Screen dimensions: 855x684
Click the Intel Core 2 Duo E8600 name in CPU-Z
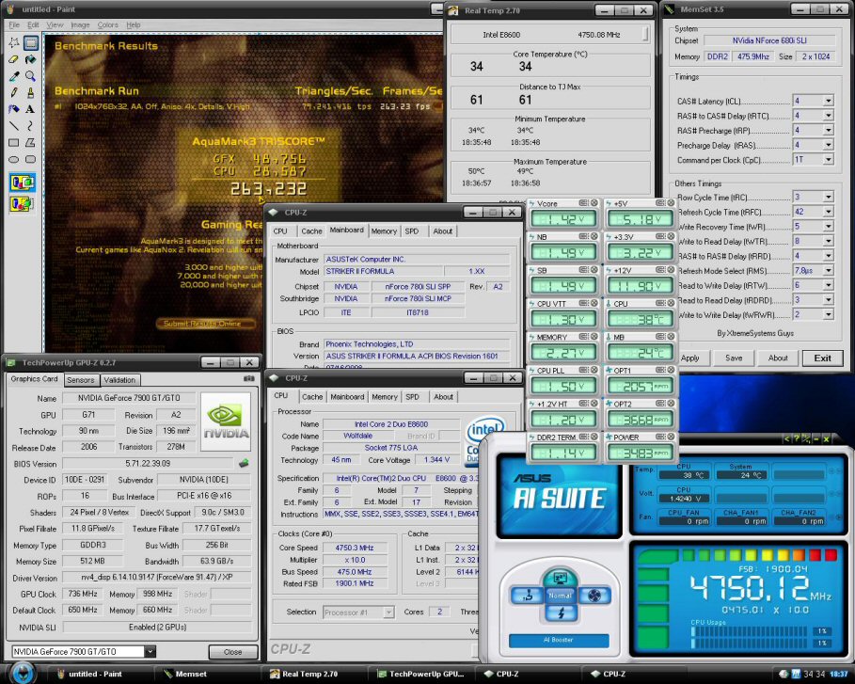[x=391, y=423]
